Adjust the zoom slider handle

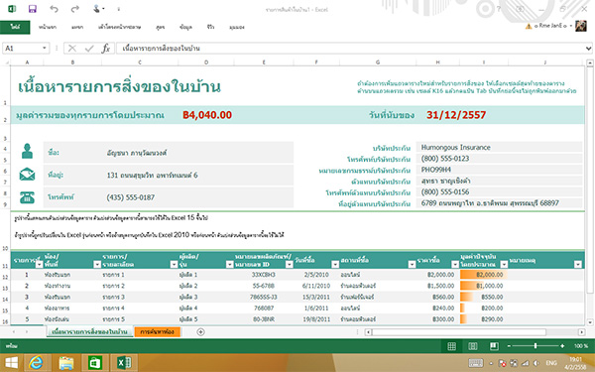[535, 346]
